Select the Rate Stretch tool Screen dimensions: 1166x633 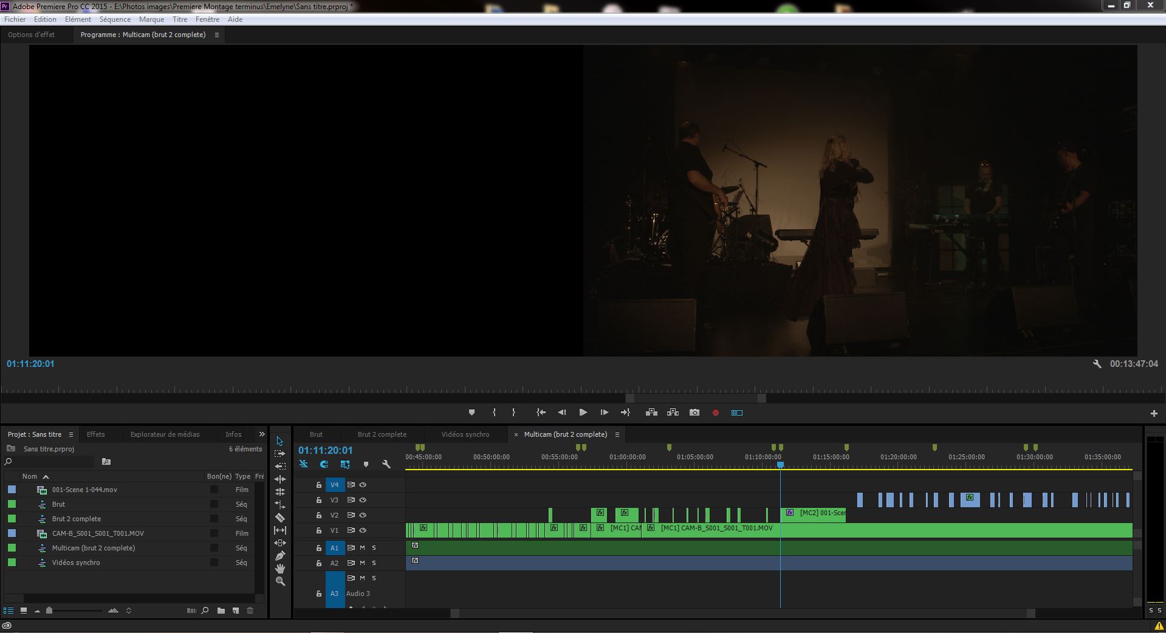coord(279,505)
